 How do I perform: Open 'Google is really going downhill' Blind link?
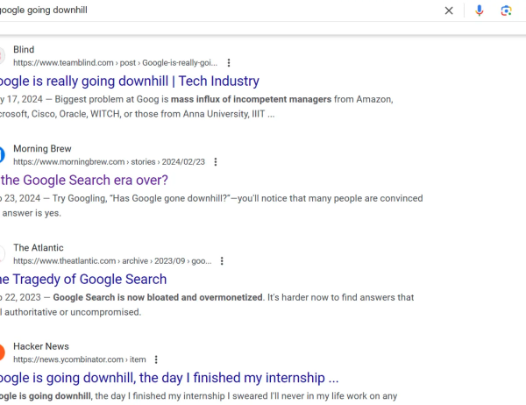point(130,82)
